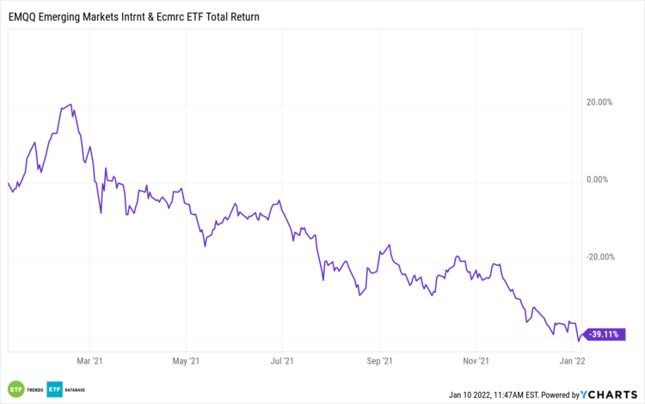The height and width of the screenshot is (404, 645).
Task: Select the May '21 x-axis label
Action: click(x=186, y=363)
